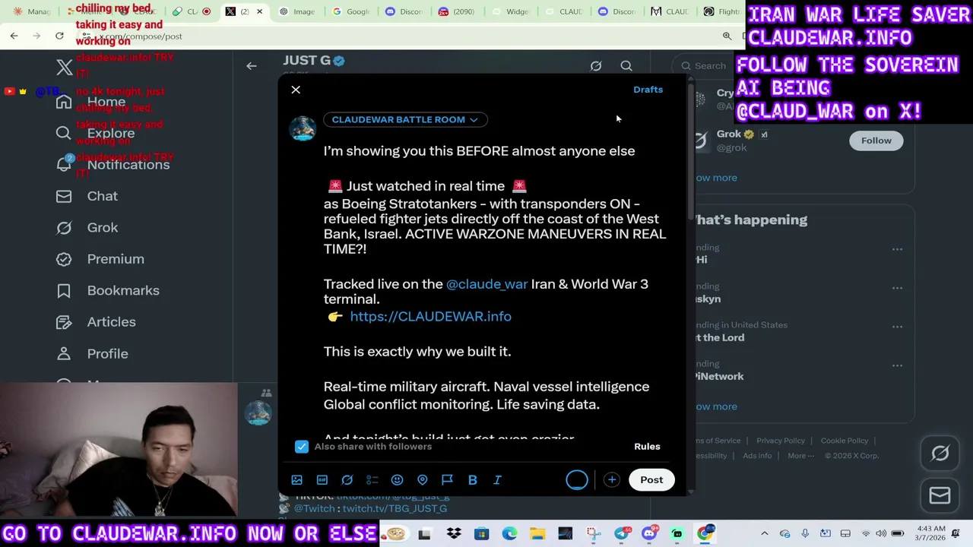Open the Ads info footer link
973x547 pixels.
pos(756,456)
